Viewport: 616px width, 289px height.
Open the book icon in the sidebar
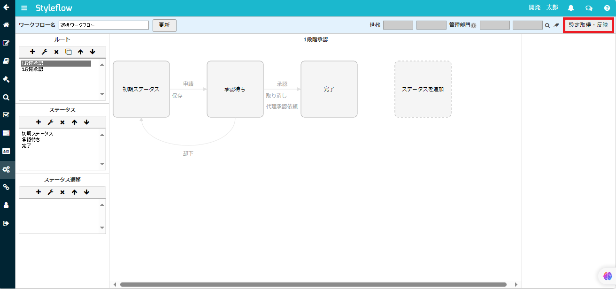tap(7, 61)
